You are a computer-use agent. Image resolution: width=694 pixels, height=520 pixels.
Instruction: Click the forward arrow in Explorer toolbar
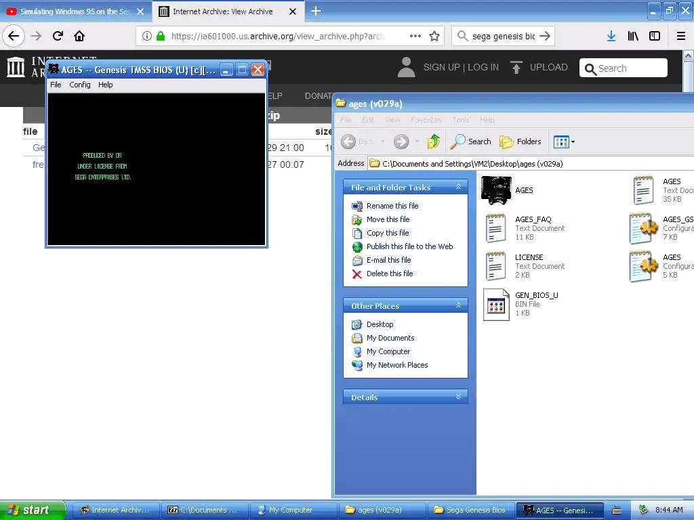pyautogui.click(x=401, y=142)
